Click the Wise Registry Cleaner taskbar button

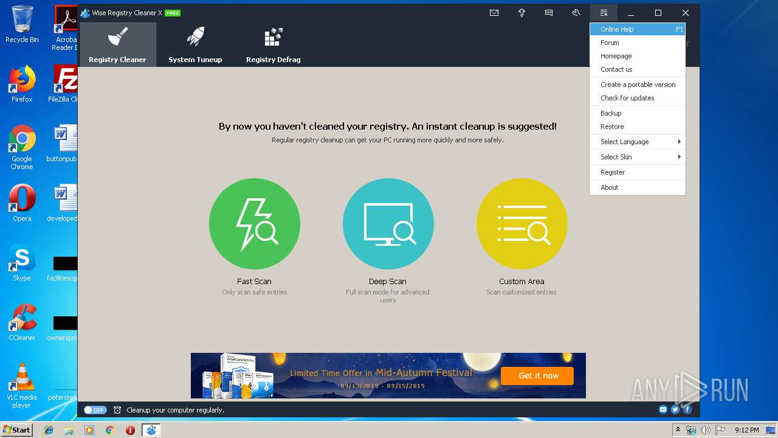[x=151, y=430]
